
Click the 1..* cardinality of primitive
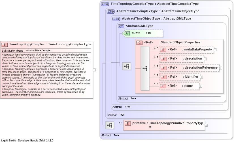click(x=120, y=123)
